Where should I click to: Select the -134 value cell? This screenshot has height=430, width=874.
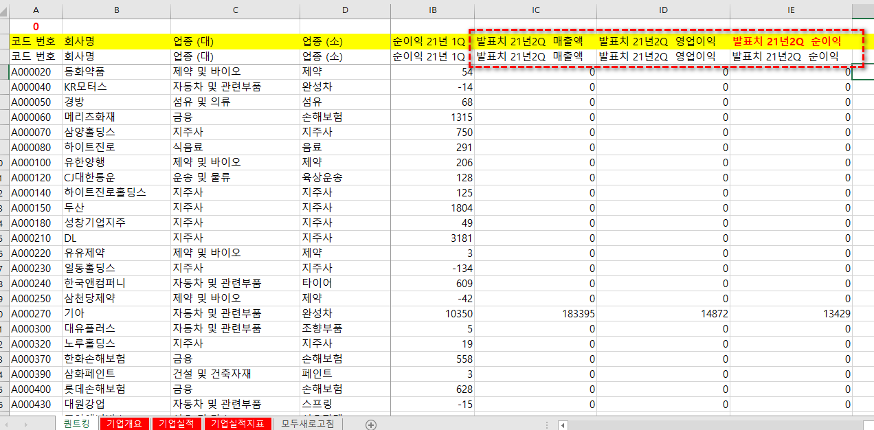tap(432, 268)
